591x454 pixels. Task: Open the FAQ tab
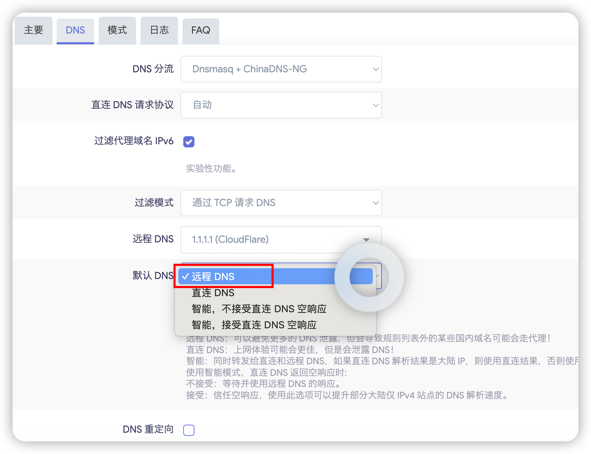coord(201,30)
